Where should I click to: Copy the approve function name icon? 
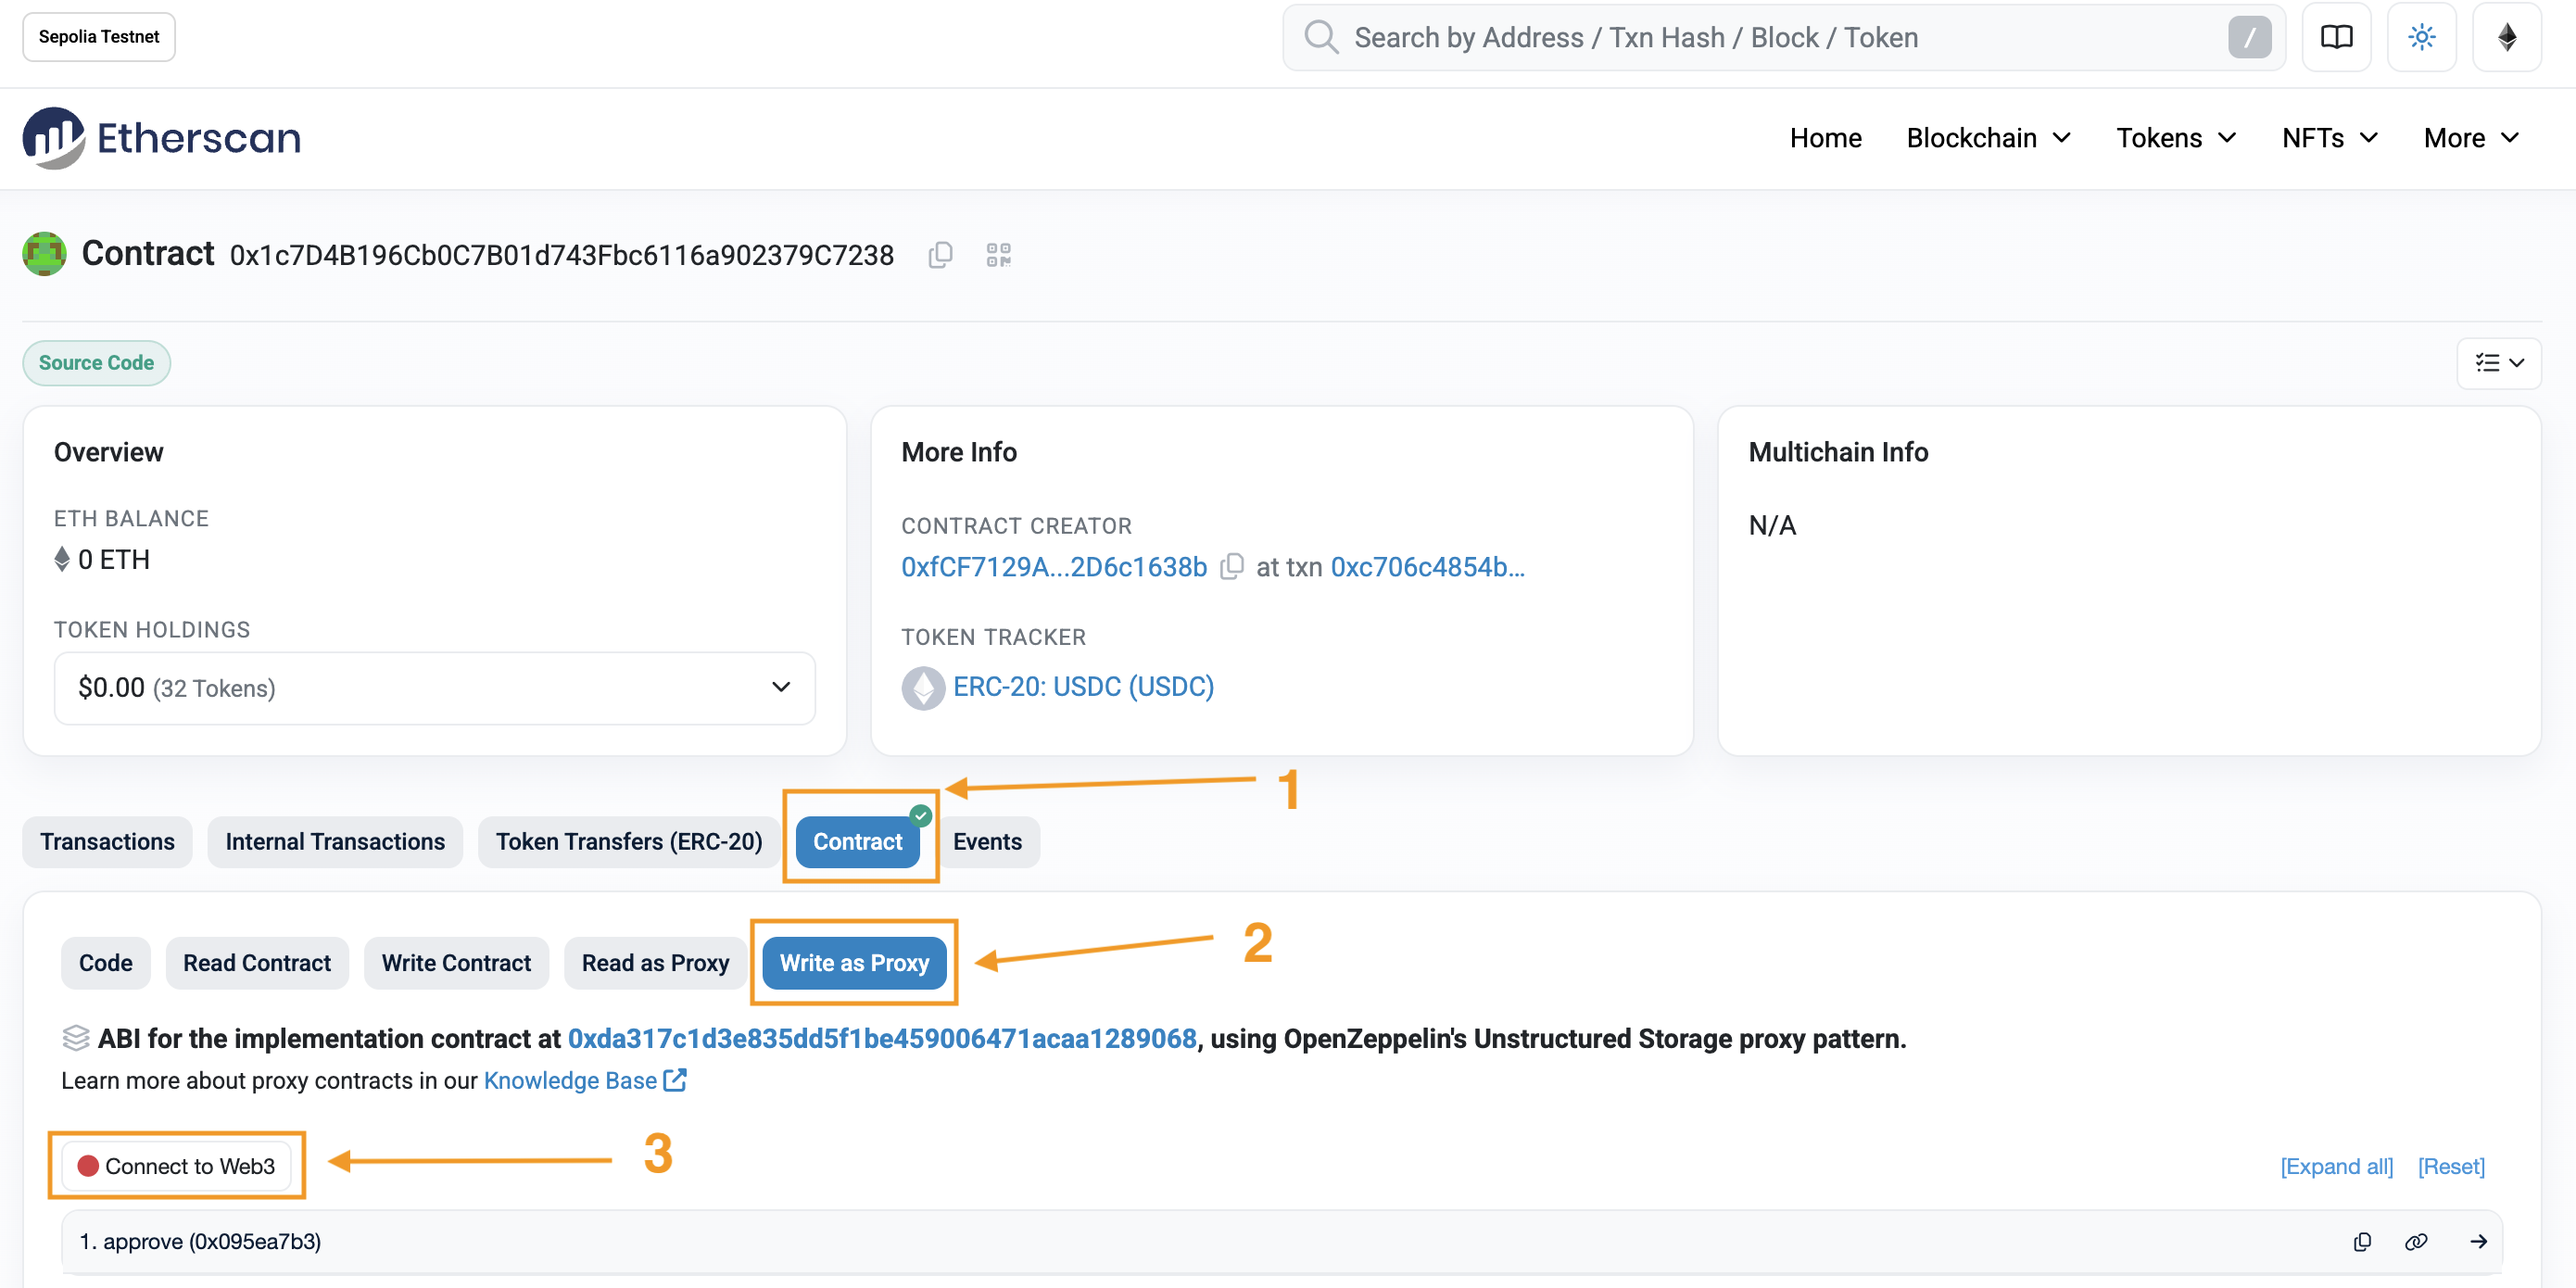[x=2362, y=1241]
